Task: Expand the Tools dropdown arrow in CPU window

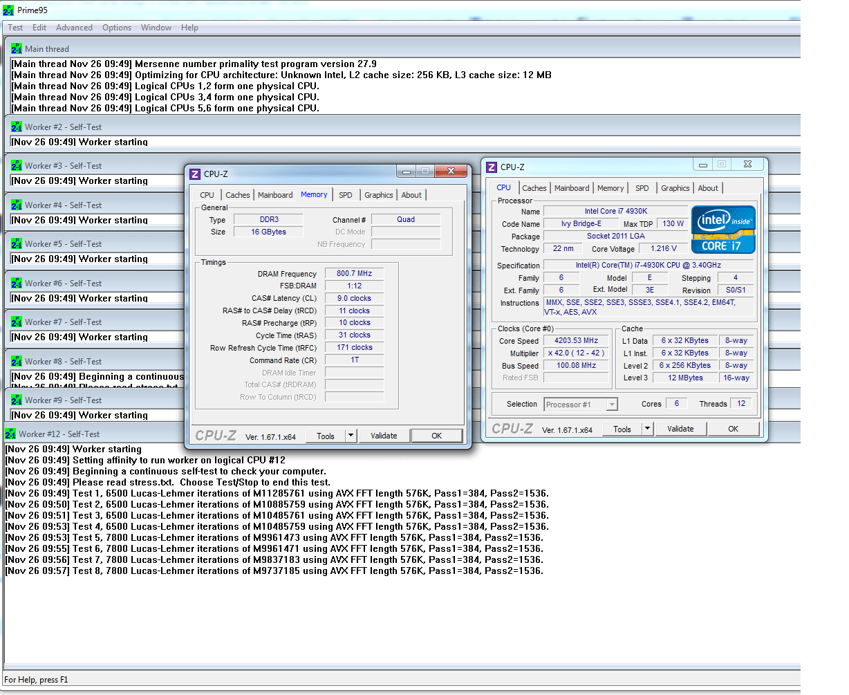Action: pyautogui.click(x=648, y=429)
